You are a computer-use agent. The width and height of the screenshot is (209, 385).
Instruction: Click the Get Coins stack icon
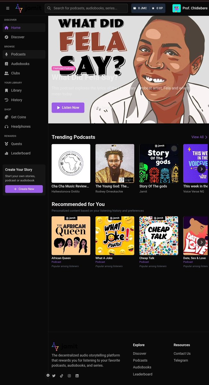point(6,117)
